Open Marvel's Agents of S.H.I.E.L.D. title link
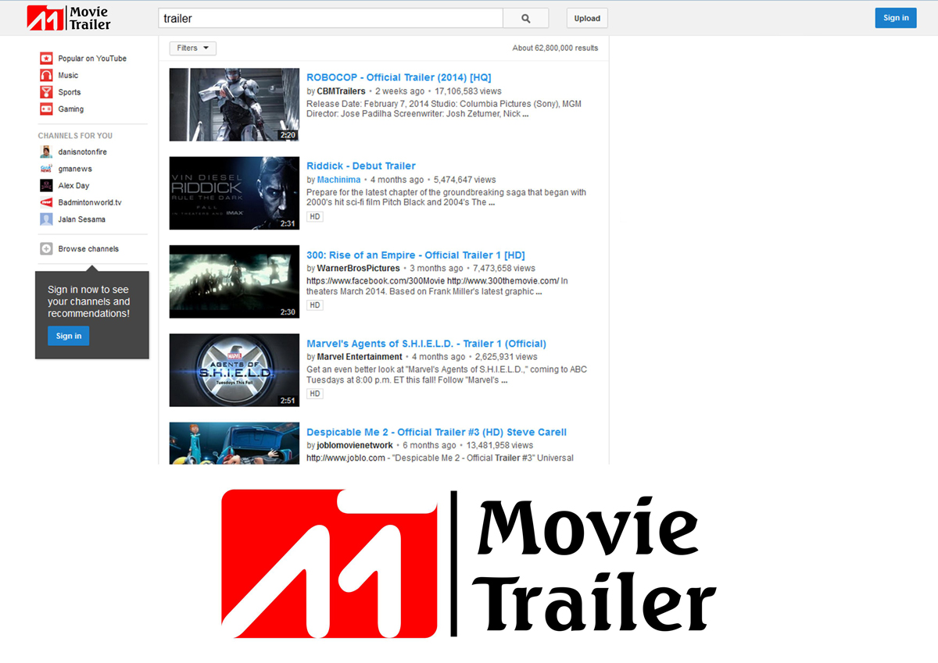The image size is (938, 663). 426,344
